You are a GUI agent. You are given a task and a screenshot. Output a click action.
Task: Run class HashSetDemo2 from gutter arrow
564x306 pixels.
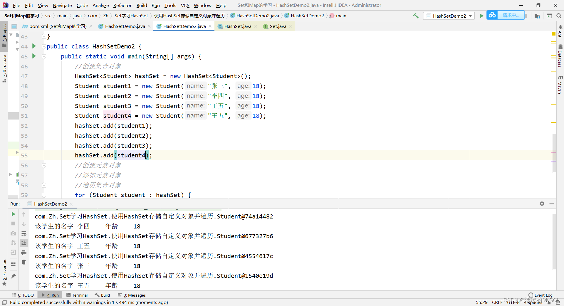(34, 46)
